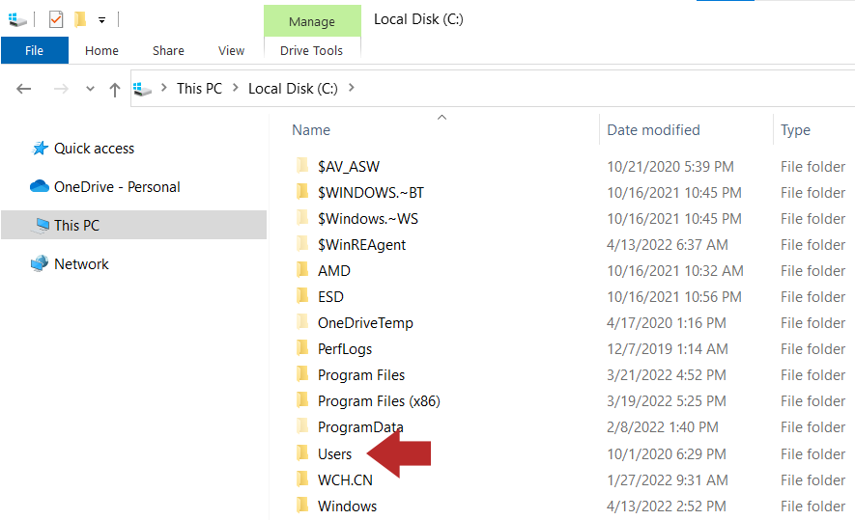Select the PerfLogs folder
Screen dimensions: 855x520
pyautogui.click(x=345, y=349)
